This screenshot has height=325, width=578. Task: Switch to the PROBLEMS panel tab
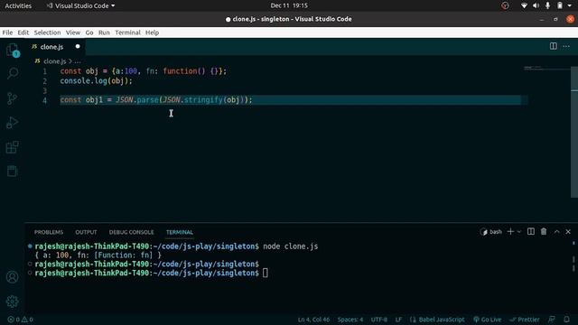pos(49,232)
